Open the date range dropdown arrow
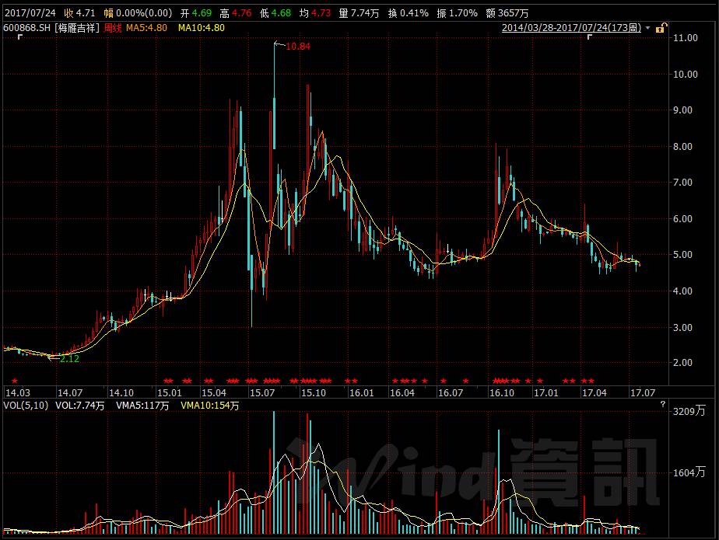The height and width of the screenshot is (540, 719). [x=647, y=28]
